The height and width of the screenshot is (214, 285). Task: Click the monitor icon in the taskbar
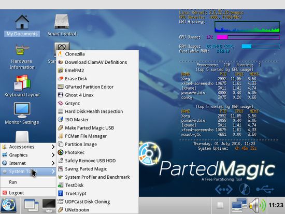49,206
